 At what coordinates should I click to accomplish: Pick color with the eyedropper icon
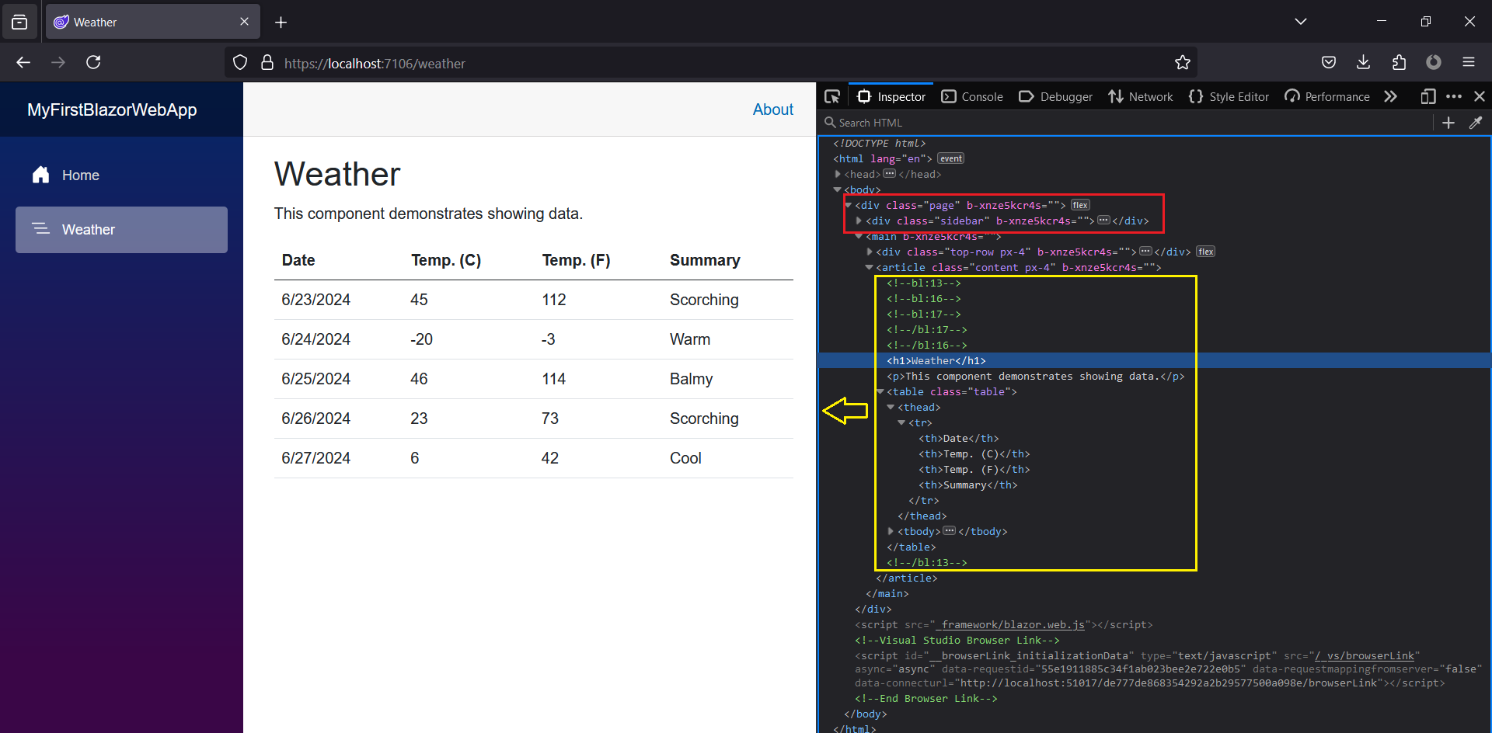(1475, 123)
